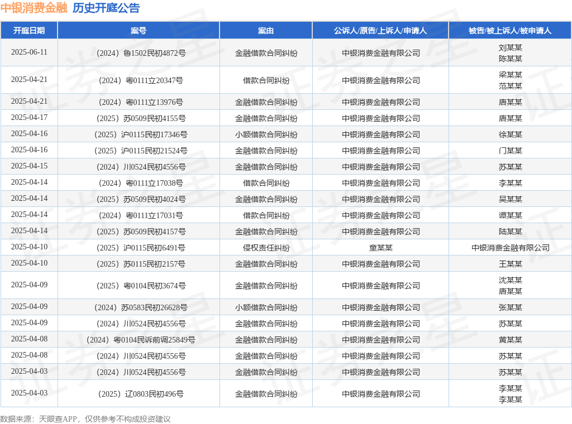Click defendant 门某某
The width and height of the screenshot is (572, 424).
[x=511, y=151]
